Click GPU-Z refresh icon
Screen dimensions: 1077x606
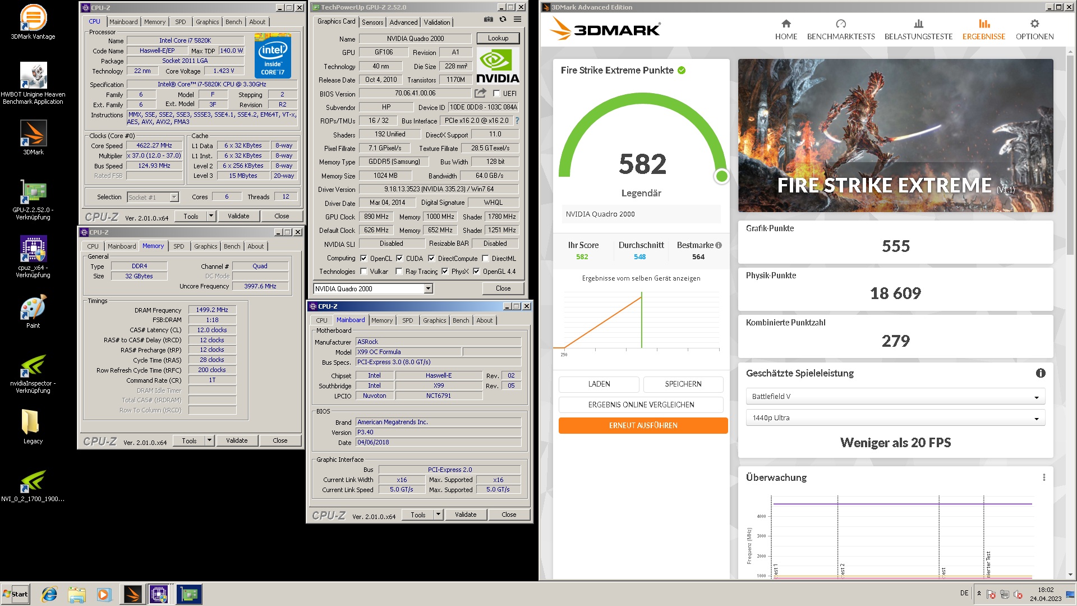[x=503, y=20]
